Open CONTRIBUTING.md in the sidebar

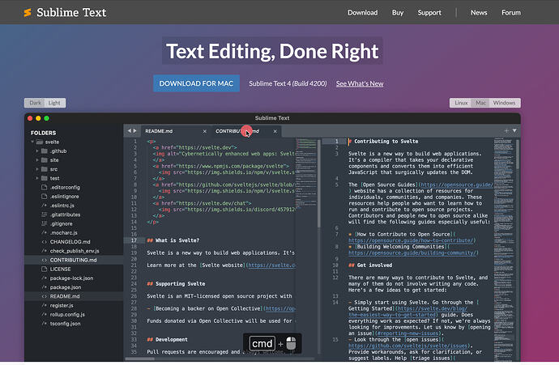[74, 260]
